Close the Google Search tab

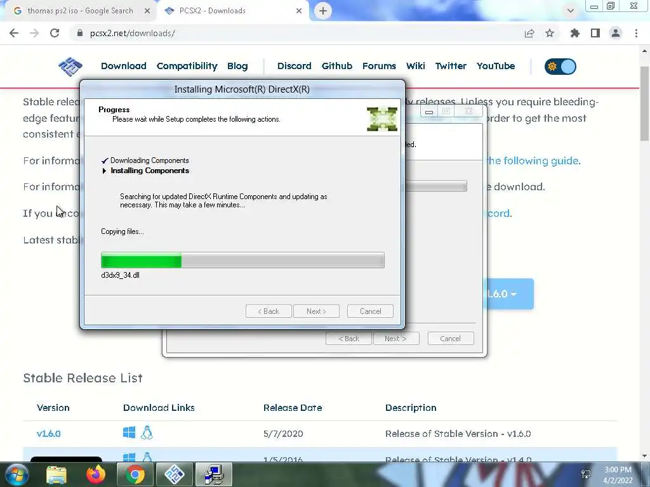click(x=147, y=11)
